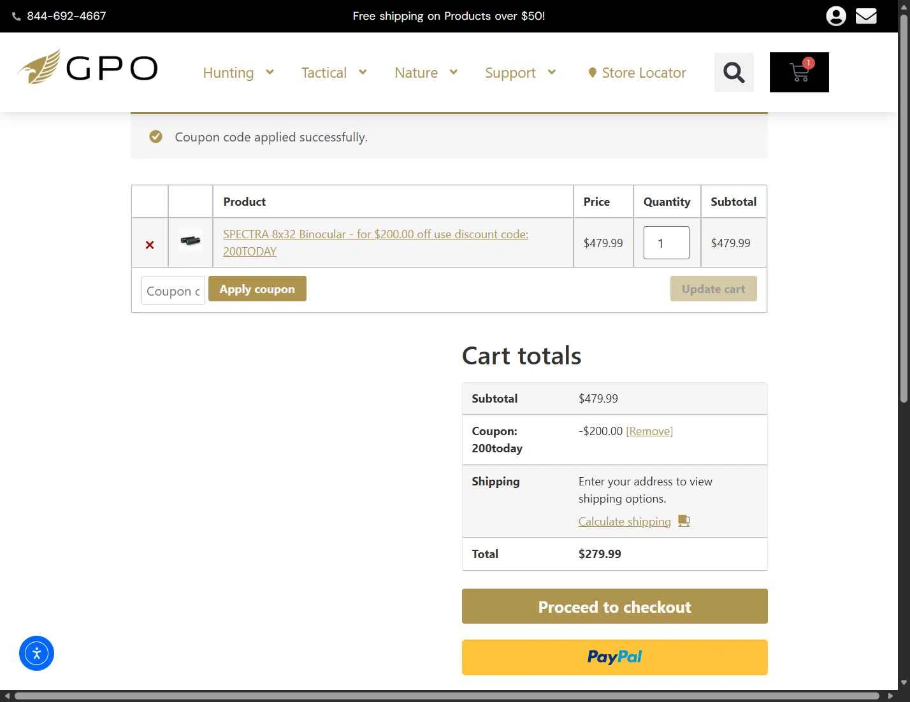Click the Store Locator pin icon
Viewport: 910px width, 702px height.
592,73
